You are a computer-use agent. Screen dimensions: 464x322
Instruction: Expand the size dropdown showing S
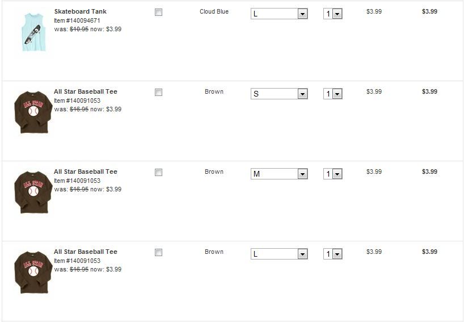pyautogui.click(x=279, y=94)
